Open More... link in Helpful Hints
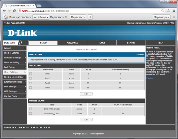Viewport: 178px width, 139px height. 150,78
